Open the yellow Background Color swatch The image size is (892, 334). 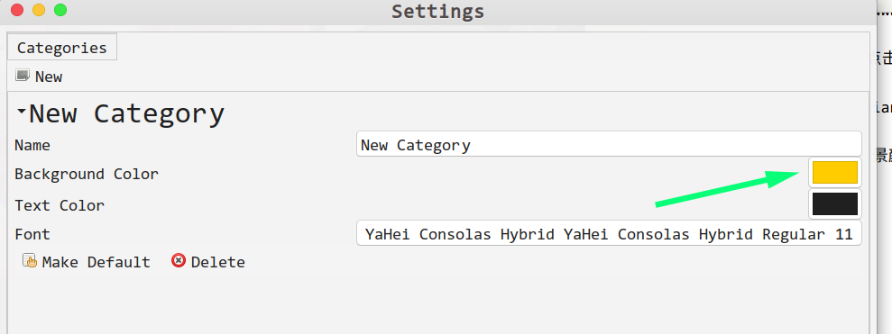(834, 172)
